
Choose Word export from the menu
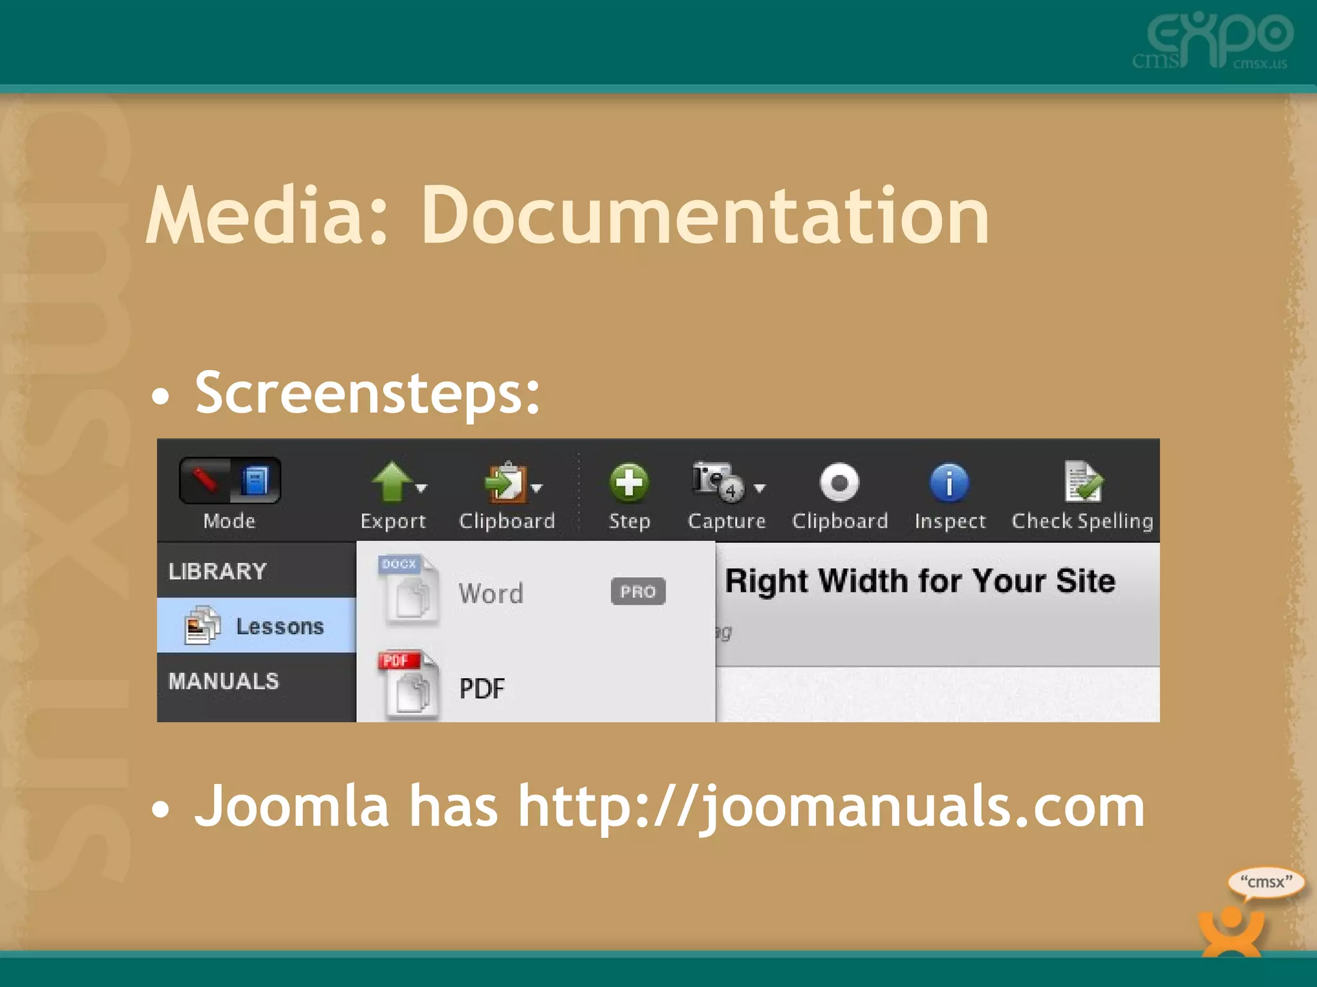(x=536, y=592)
